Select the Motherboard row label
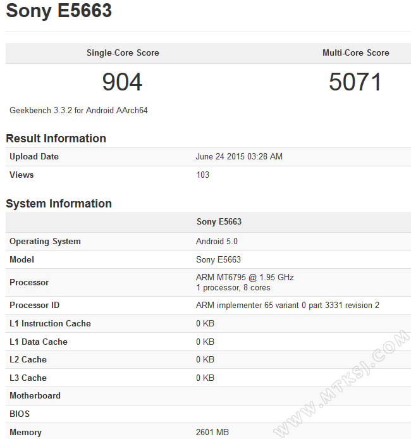This screenshot has width=411, height=439. [x=35, y=396]
